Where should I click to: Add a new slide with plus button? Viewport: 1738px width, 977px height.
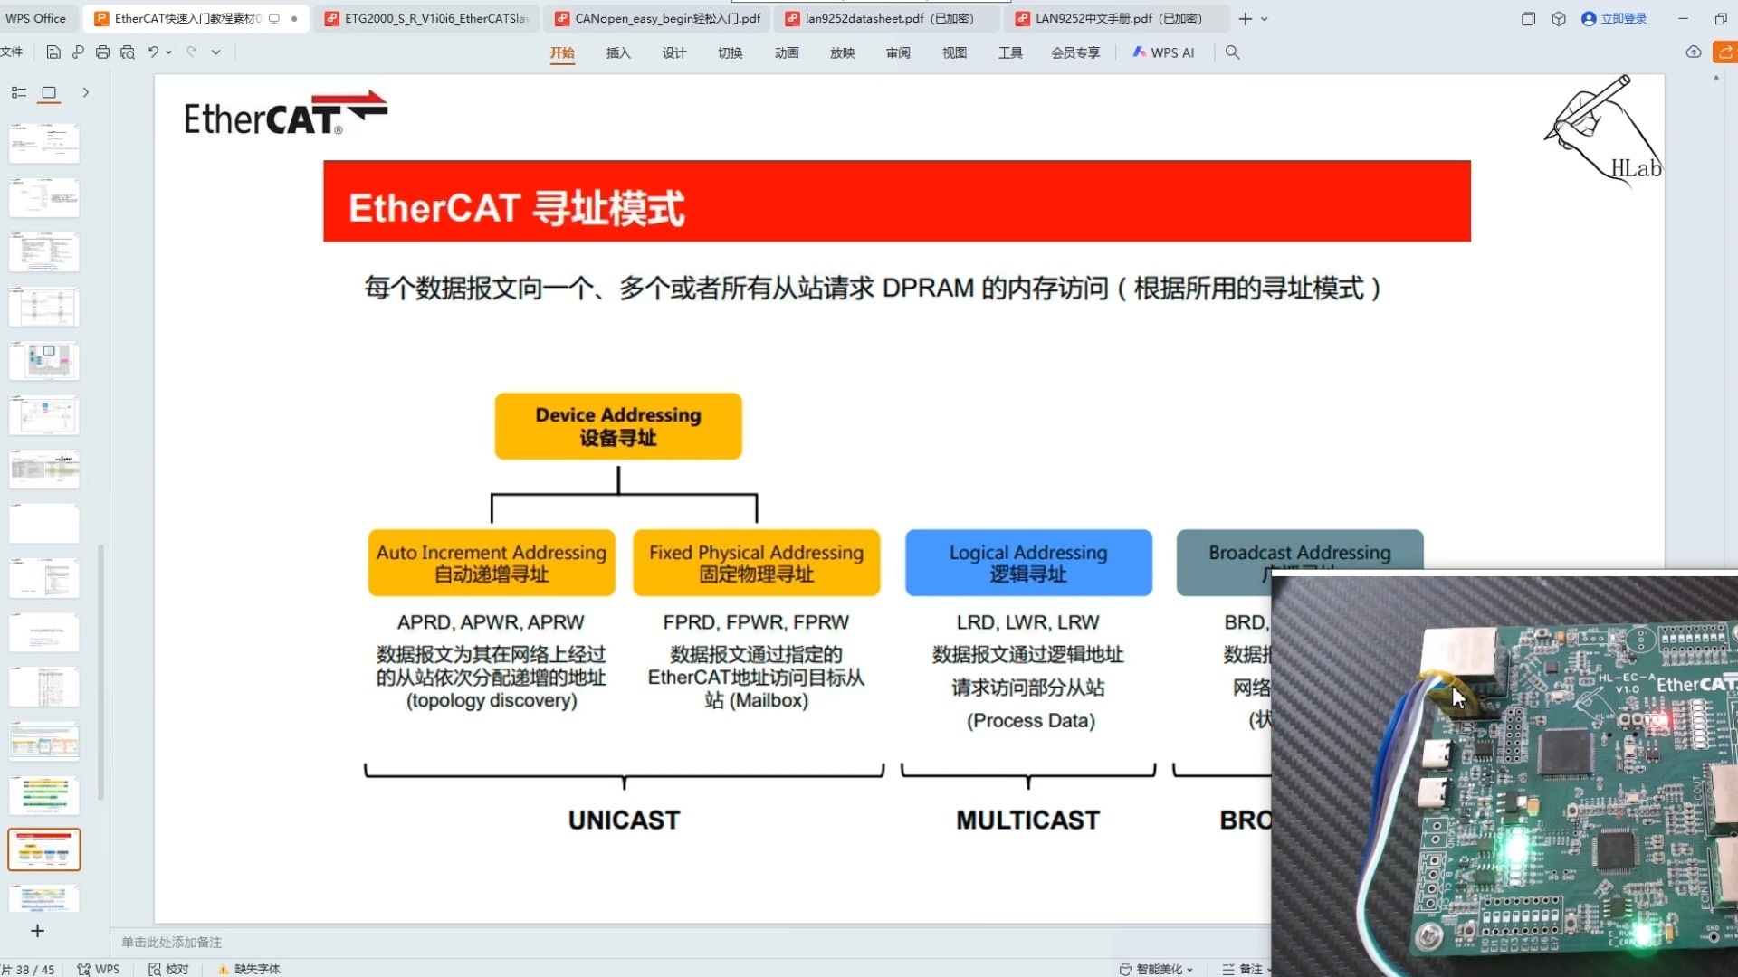pyautogui.click(x=37, y=931)
